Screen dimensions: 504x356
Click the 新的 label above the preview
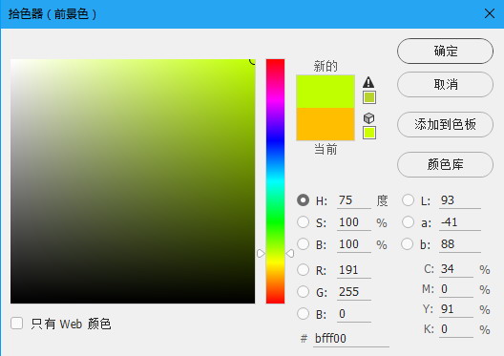(x=325, y=66)
